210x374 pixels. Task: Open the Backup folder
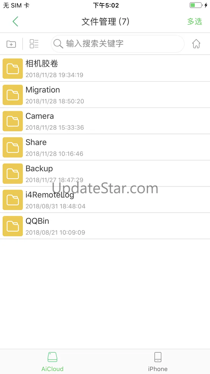pyautogui.click(x=105, y=173)
